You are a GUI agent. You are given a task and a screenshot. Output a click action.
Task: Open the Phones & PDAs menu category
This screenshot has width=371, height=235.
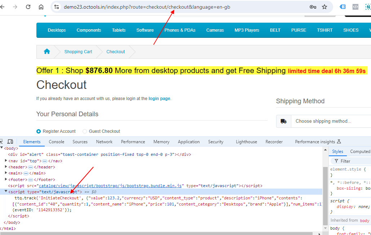pyautogui.click(x=180, y=30)
